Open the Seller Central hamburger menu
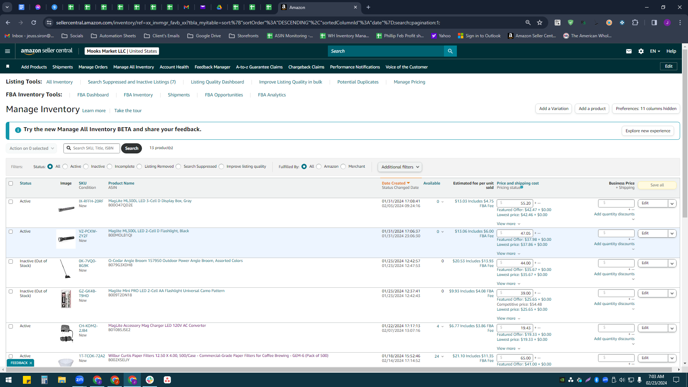688x387 pixels. tap(8, 51)
